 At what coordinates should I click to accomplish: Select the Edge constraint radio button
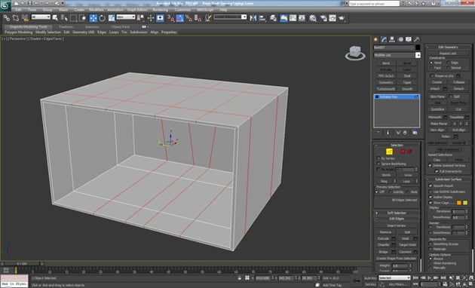[449, 63]
